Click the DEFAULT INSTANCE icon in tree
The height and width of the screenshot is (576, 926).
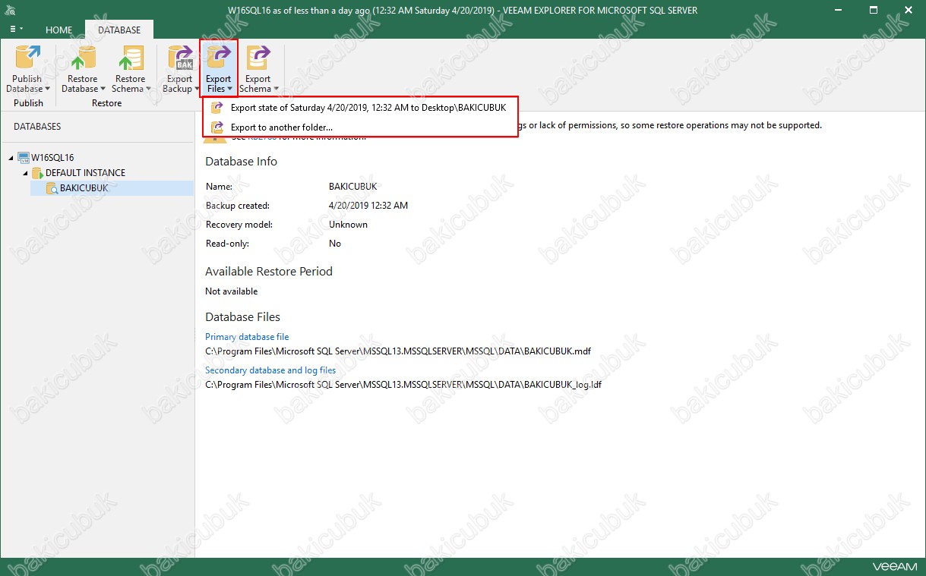click(37, 173)
